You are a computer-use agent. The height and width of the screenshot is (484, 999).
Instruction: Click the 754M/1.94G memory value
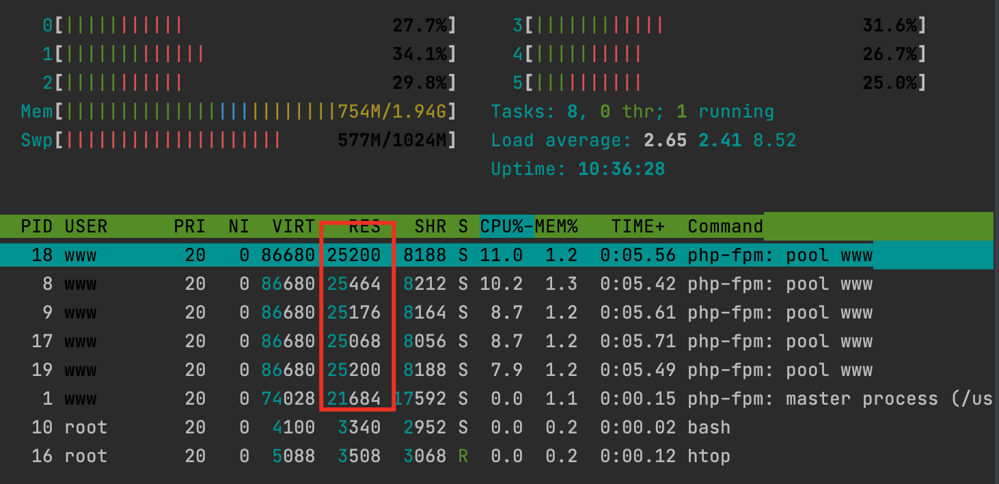pos(392,111)
